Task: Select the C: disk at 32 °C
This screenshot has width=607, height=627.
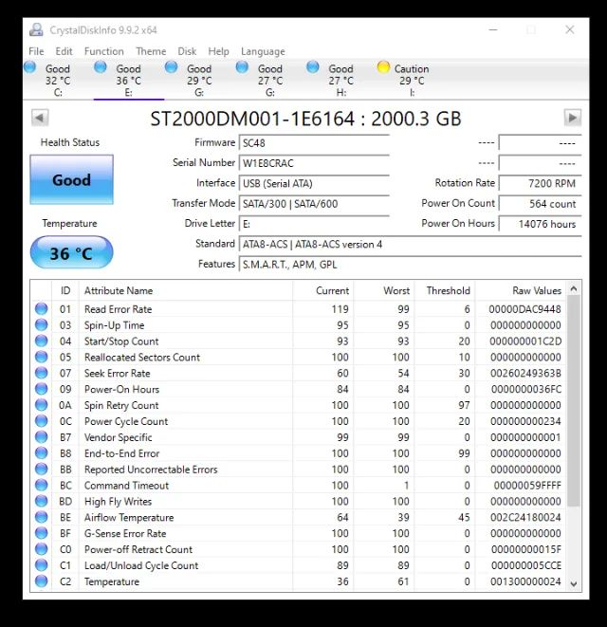Action: [x=58, y=80]
